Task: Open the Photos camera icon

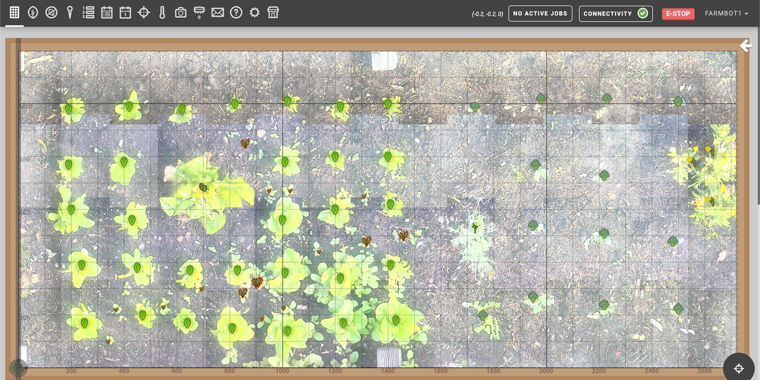Action: 180,13
